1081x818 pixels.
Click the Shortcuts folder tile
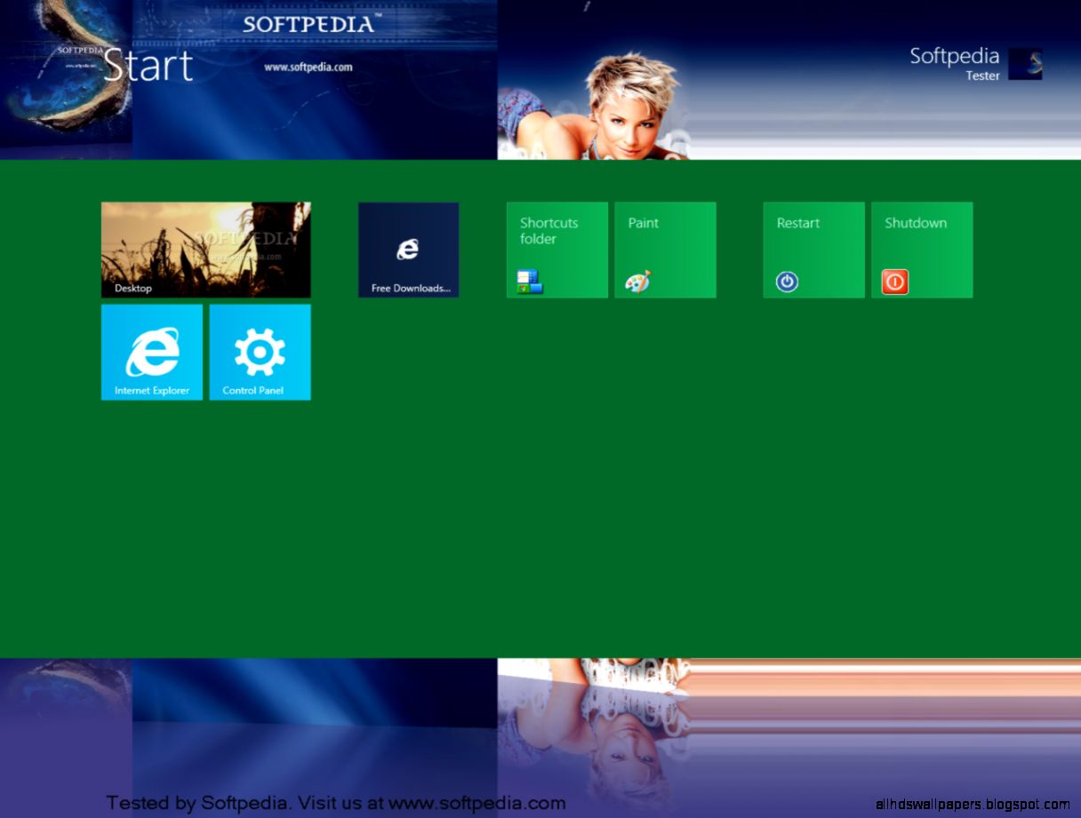click(x=557, y=250)
